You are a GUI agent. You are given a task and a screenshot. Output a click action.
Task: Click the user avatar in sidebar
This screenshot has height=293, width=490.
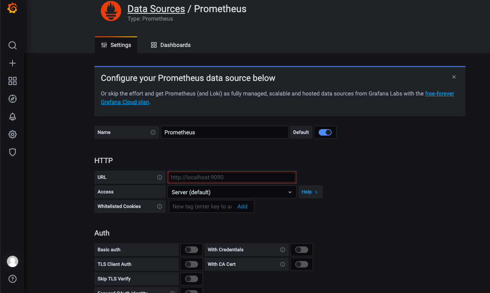click(13, 261)
